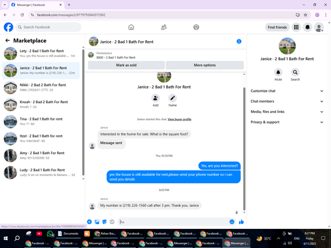Viewport: 331px width, 248px height.
Task: Open the emoji picker icon
Action: coord(232,222)
